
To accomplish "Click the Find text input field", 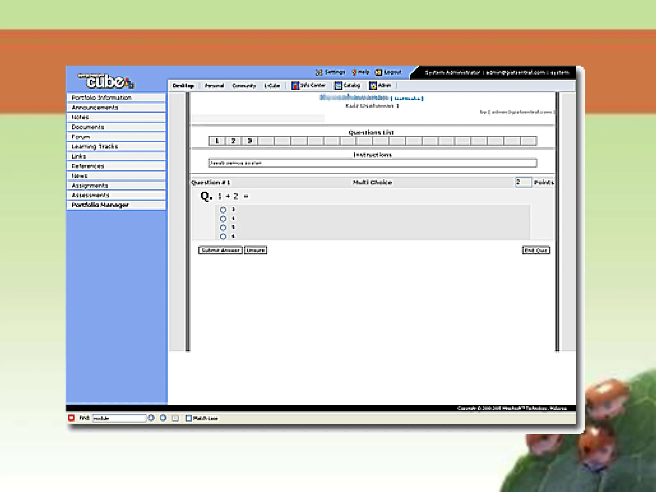I will tap(119, 418).
